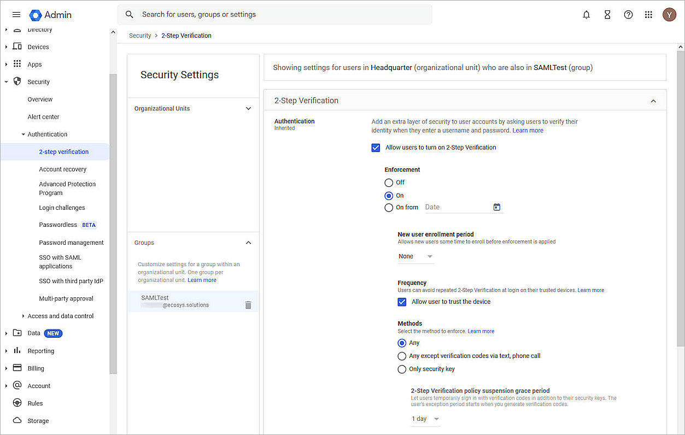Open the New user enrollment period dropdown

pyautogui.click(x=415, y=256)
